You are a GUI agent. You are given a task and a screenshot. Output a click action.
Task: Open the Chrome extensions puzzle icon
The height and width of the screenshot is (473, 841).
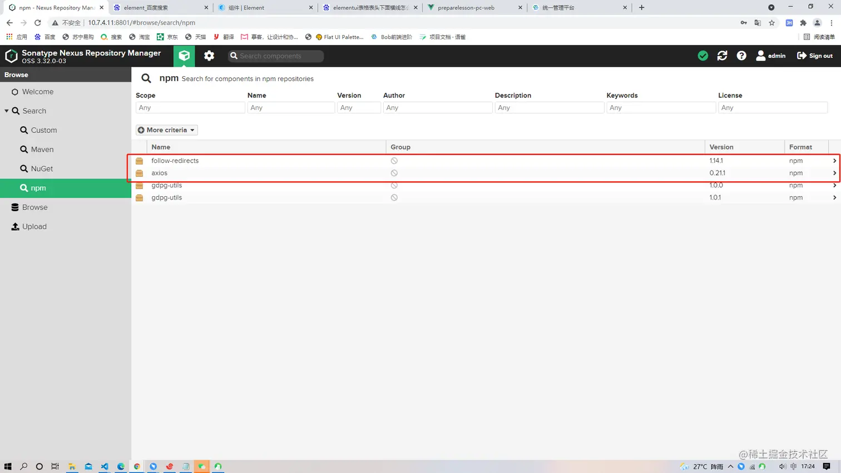(803, 23)
